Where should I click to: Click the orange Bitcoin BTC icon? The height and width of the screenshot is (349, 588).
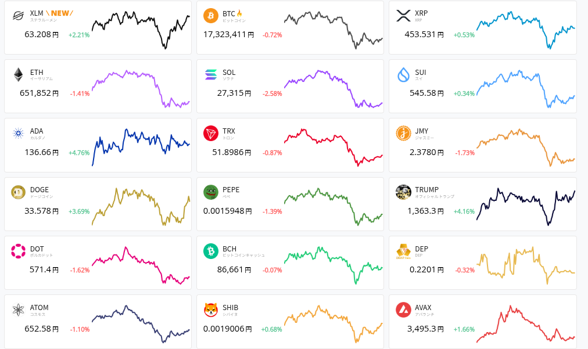211,16
